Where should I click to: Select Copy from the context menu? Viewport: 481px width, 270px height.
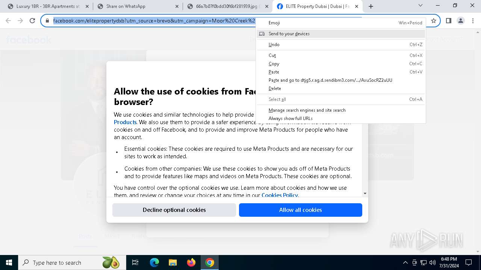(x=274, y=64)
